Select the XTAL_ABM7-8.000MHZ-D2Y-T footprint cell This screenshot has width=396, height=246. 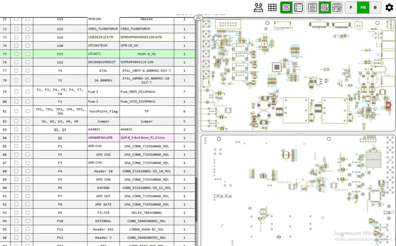tap(147, 71)
